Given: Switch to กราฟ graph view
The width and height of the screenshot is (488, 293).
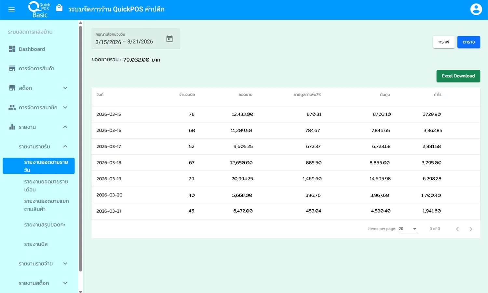Looking at the screenshot, I should pyautogui.click(x=443, y=42).
